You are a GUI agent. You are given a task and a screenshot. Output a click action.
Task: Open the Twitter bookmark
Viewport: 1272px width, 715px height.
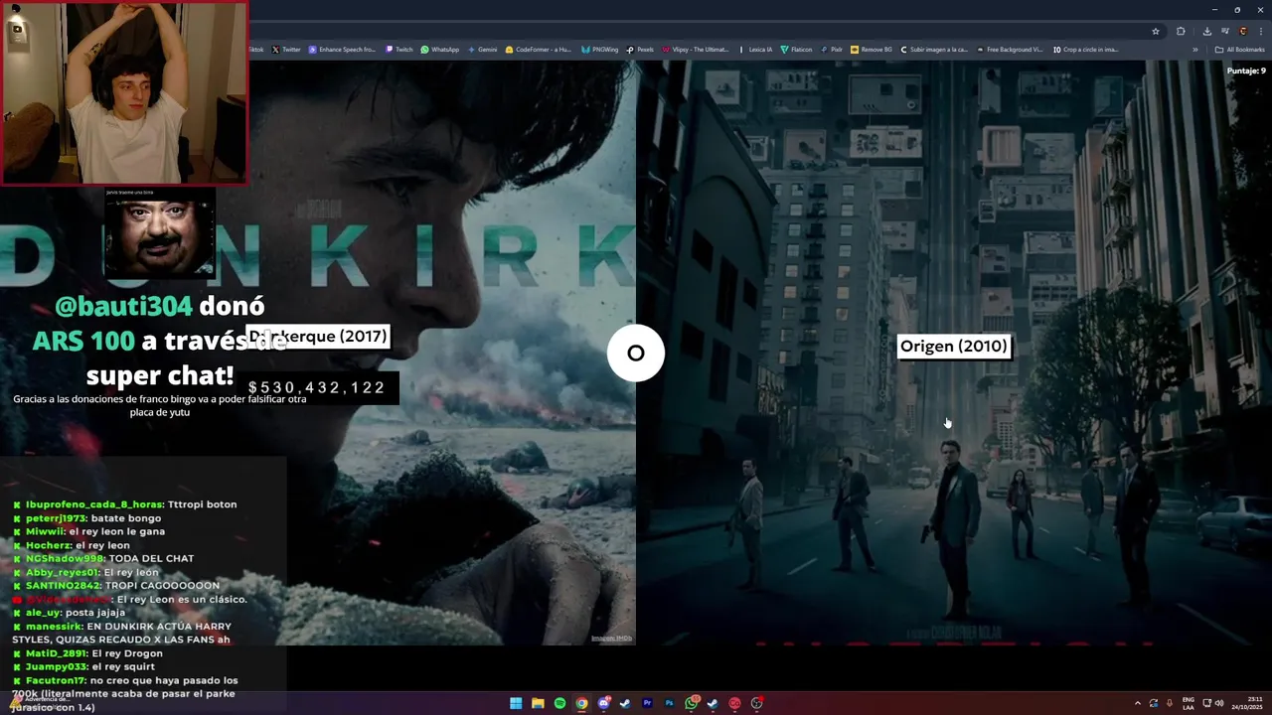point(285,50)
